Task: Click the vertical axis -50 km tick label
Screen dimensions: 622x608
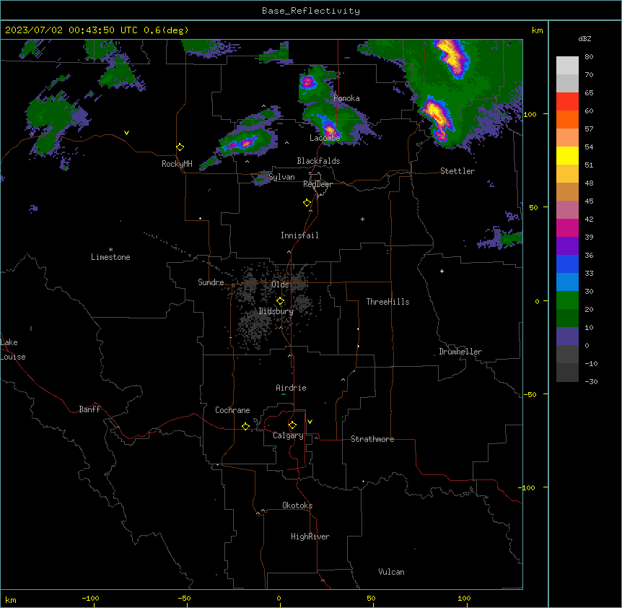Action: (x=530, y=394)
